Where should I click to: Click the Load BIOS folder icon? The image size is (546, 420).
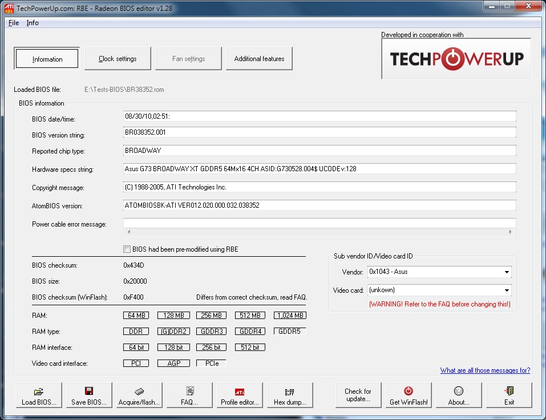[39, 391]
